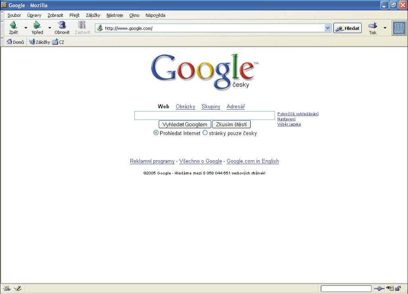
Task: Expand the URL bar history dropdown
Action: click(328, 28)
